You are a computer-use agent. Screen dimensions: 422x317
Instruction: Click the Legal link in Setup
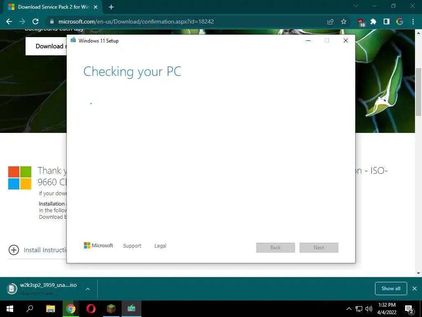tap(160, 246)
